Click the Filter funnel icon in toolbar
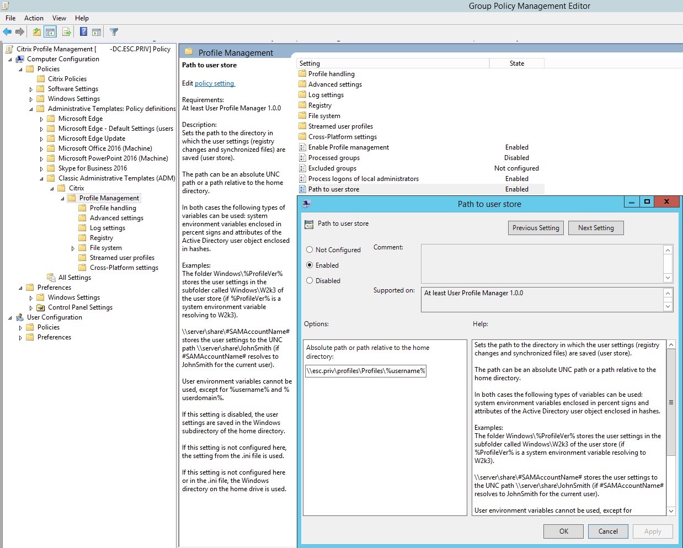The width and height of the screenshot is (683, 548). point(114,32)
